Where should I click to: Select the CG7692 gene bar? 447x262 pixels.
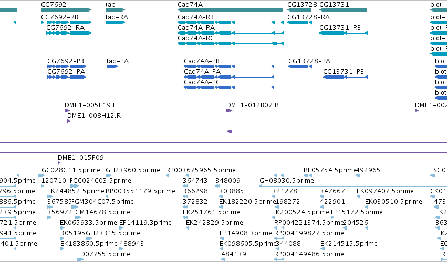[66, 10]
